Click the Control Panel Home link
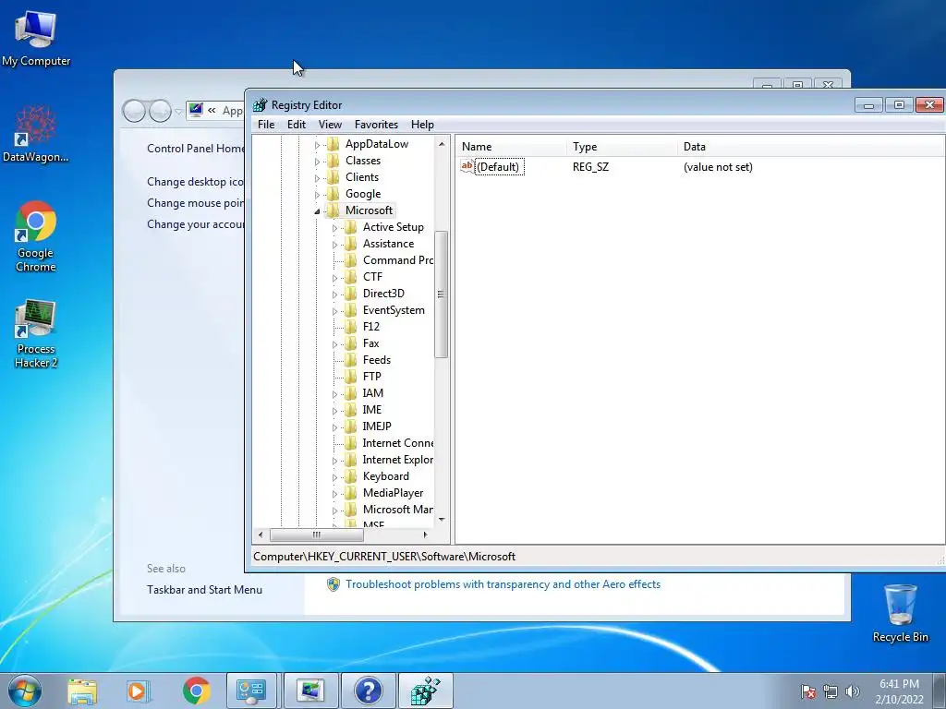This screenshot has height=709, width=946. click(196, 149)
